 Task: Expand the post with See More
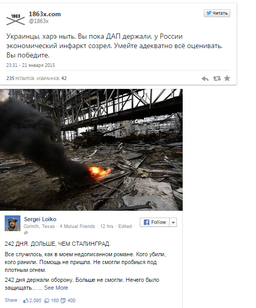tap(56, 288)
